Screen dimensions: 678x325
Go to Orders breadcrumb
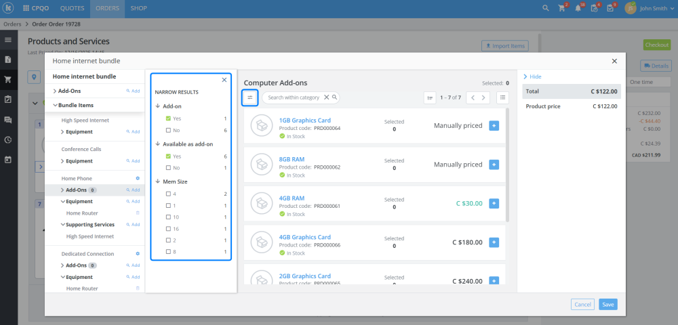12,24
